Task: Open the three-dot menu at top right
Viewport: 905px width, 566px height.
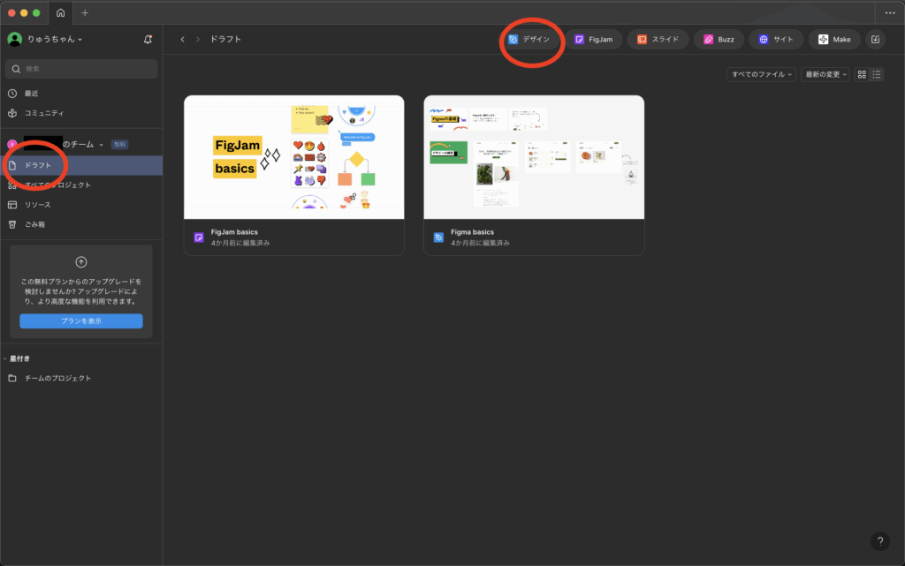Action: (x=889, y=13)
